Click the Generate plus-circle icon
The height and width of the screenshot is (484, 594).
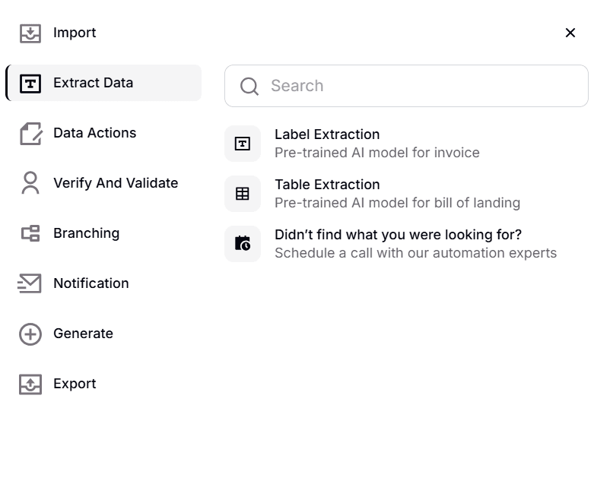coord(30,334)
